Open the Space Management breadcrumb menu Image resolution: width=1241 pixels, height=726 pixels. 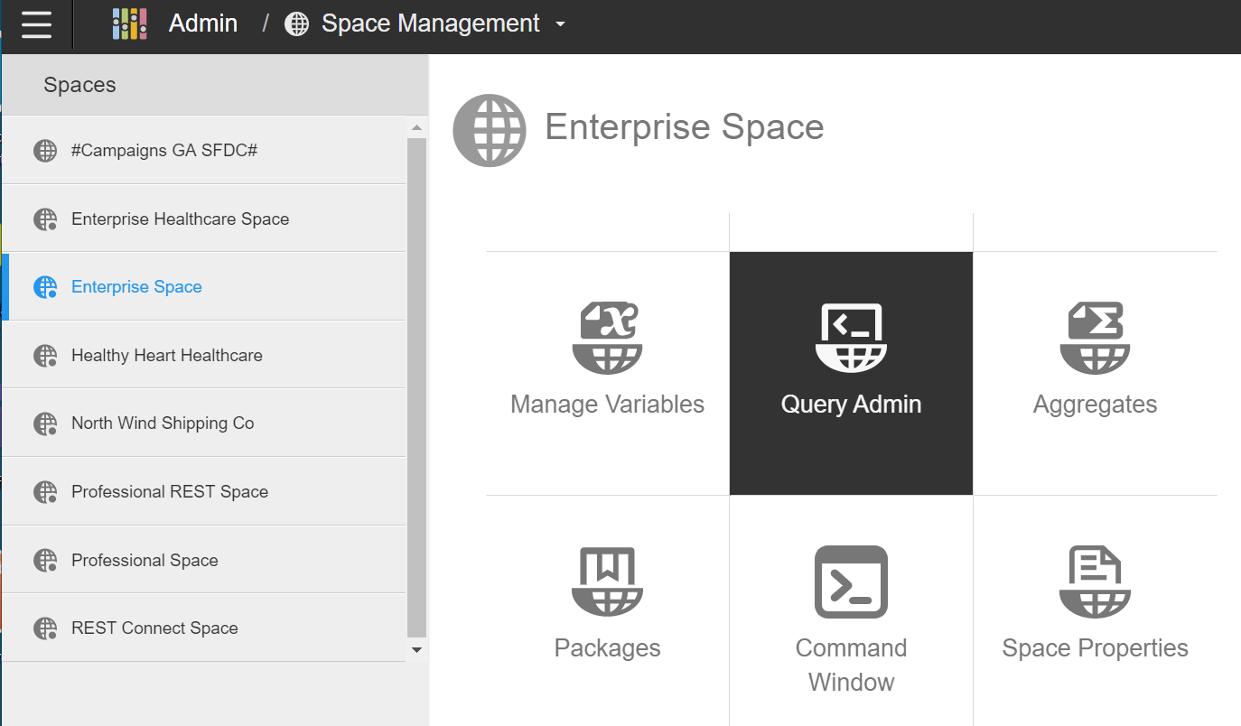tap(431, 23)
